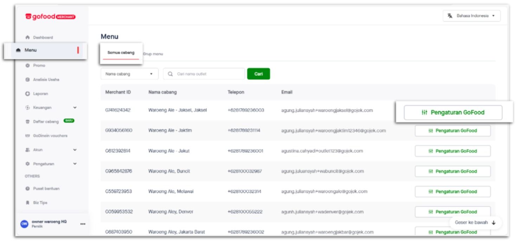Open the three-dot account options menu
517x244 pixels.
pos(83,224)
